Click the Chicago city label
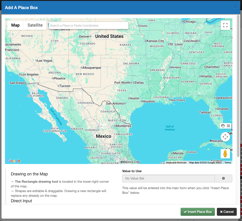 (190, 22)
